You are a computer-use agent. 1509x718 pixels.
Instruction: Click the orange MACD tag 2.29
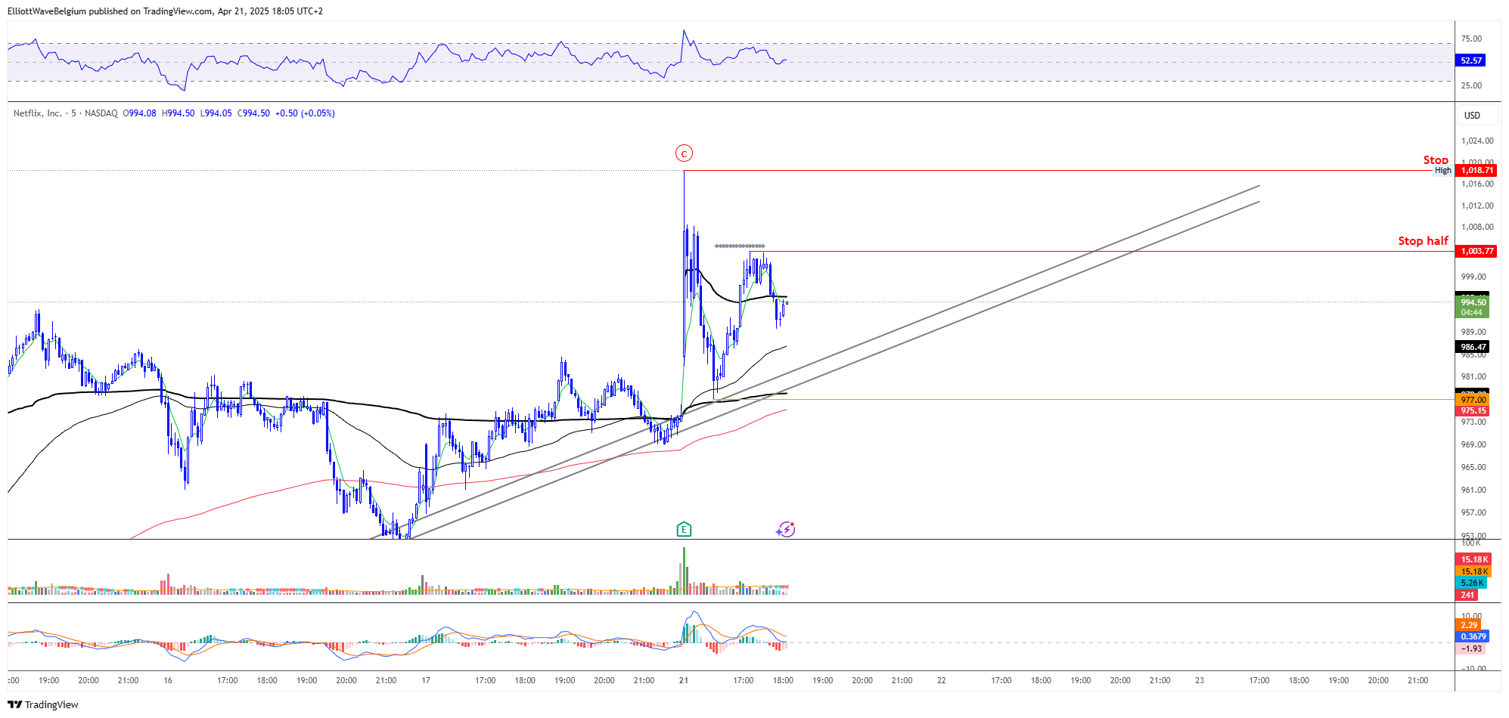coord(1469,625)
